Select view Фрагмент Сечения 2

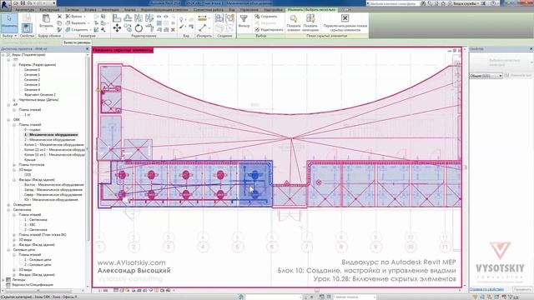40,95
